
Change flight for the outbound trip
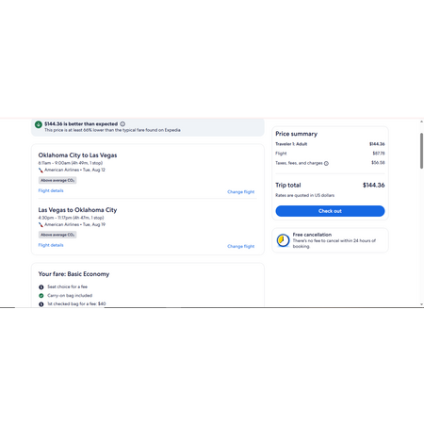pyautogui.click(x=241, y=192)
